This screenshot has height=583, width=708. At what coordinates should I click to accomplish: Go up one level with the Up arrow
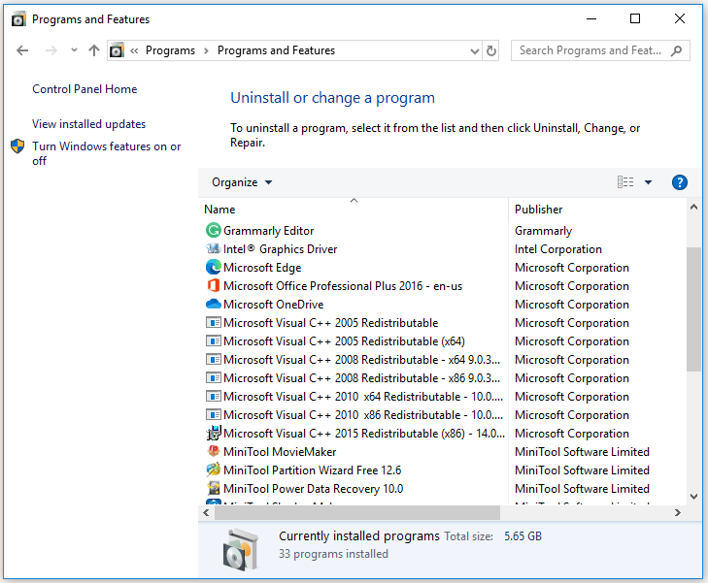click(x=94, y=50)
